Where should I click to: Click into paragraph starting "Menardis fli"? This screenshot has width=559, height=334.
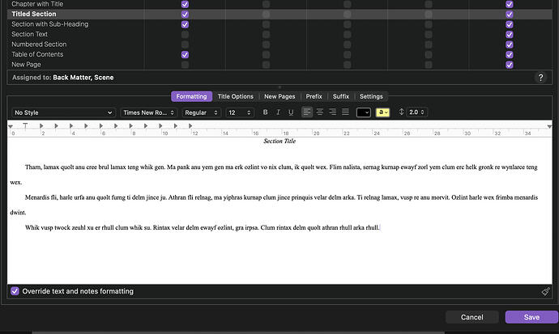[274, 205]
